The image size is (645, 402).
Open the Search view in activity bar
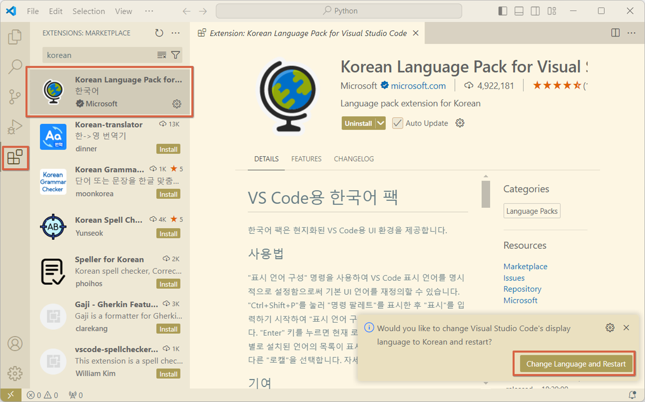(x=15, y=67)
